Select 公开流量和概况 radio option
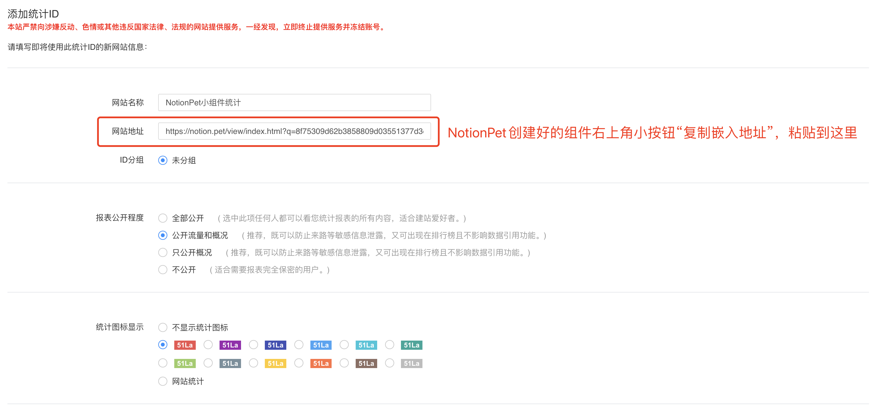Viewport: 877px width, 411px height. [163, 235]
